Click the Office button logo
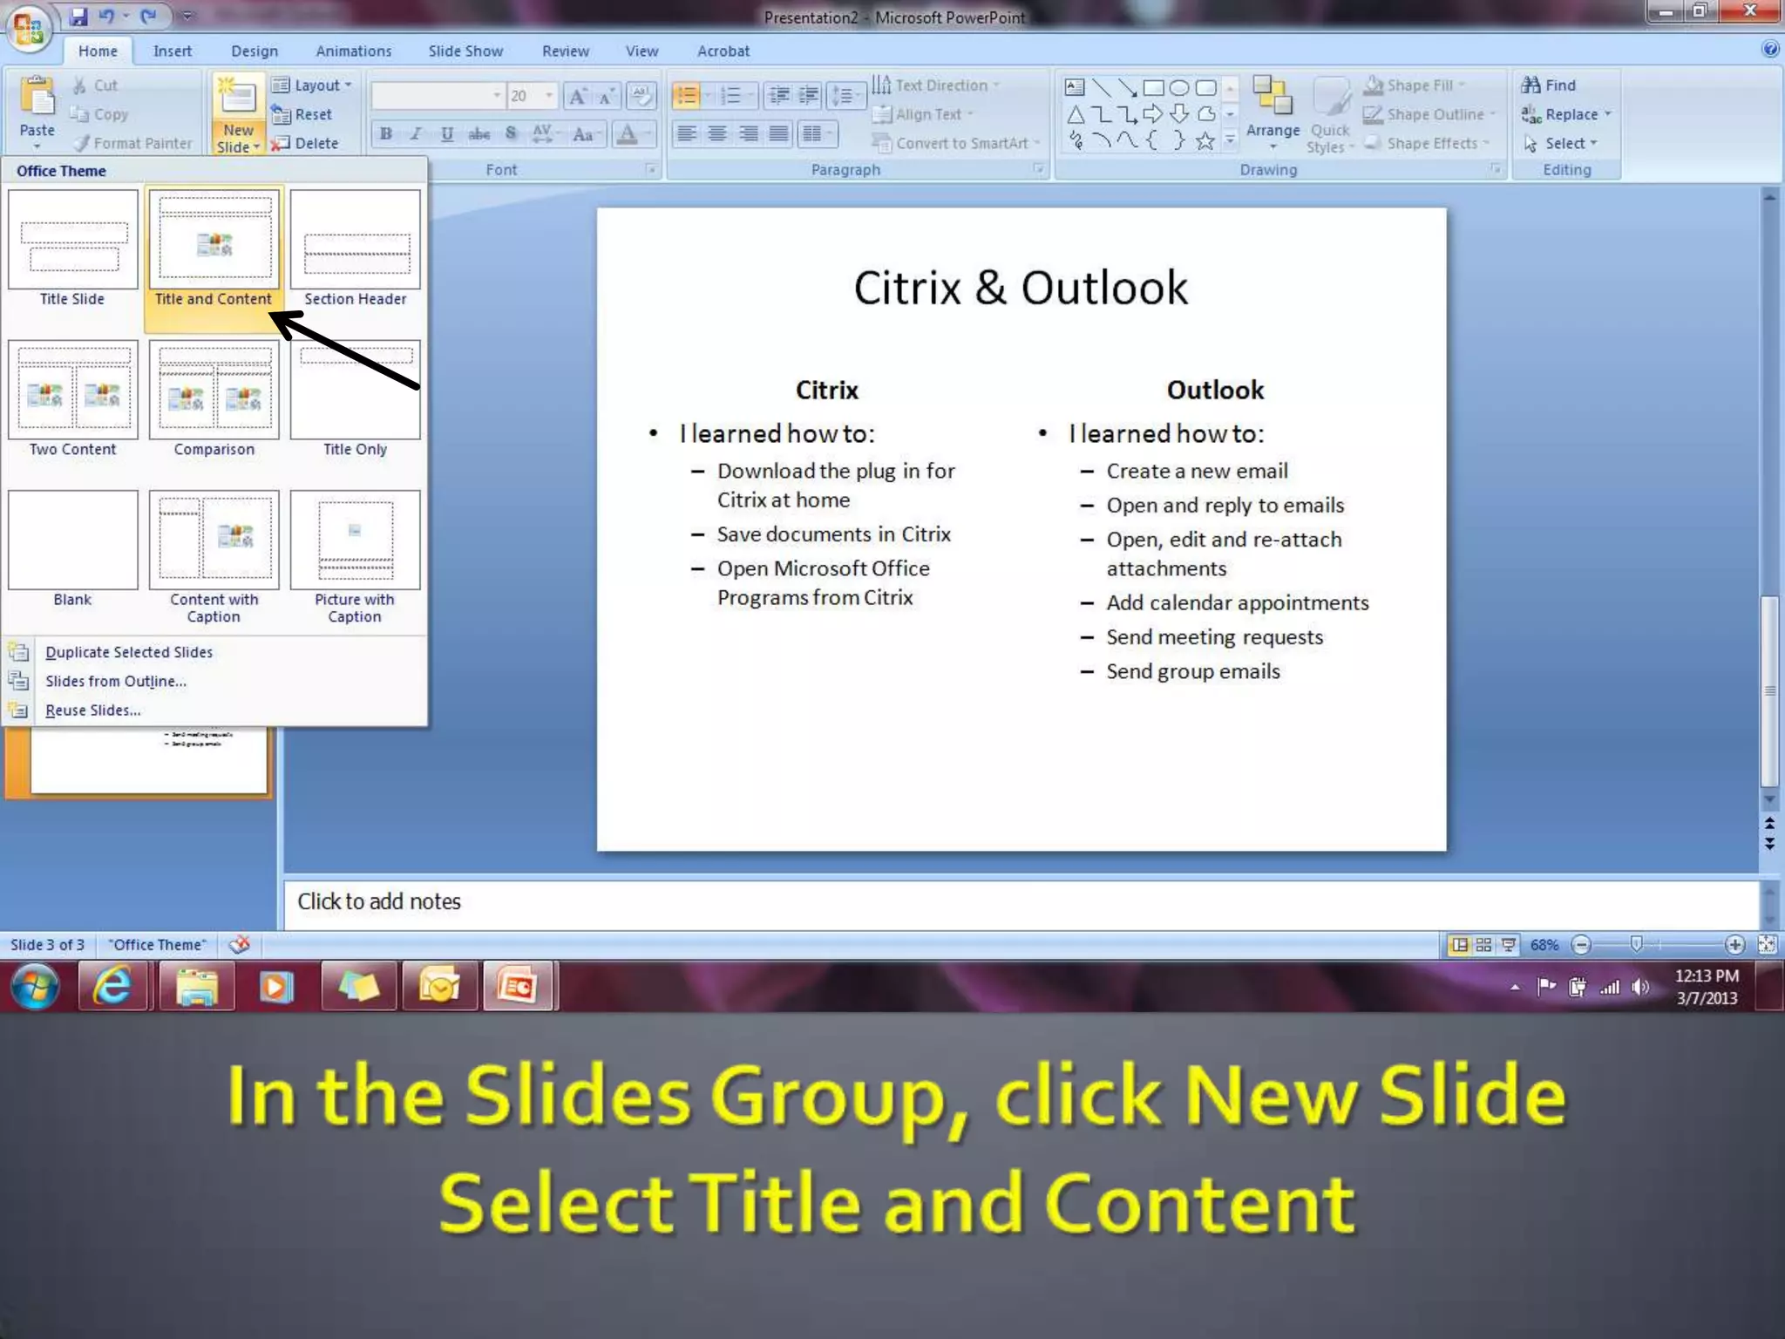This screenshot has height=1339, width=1785. 28,30
